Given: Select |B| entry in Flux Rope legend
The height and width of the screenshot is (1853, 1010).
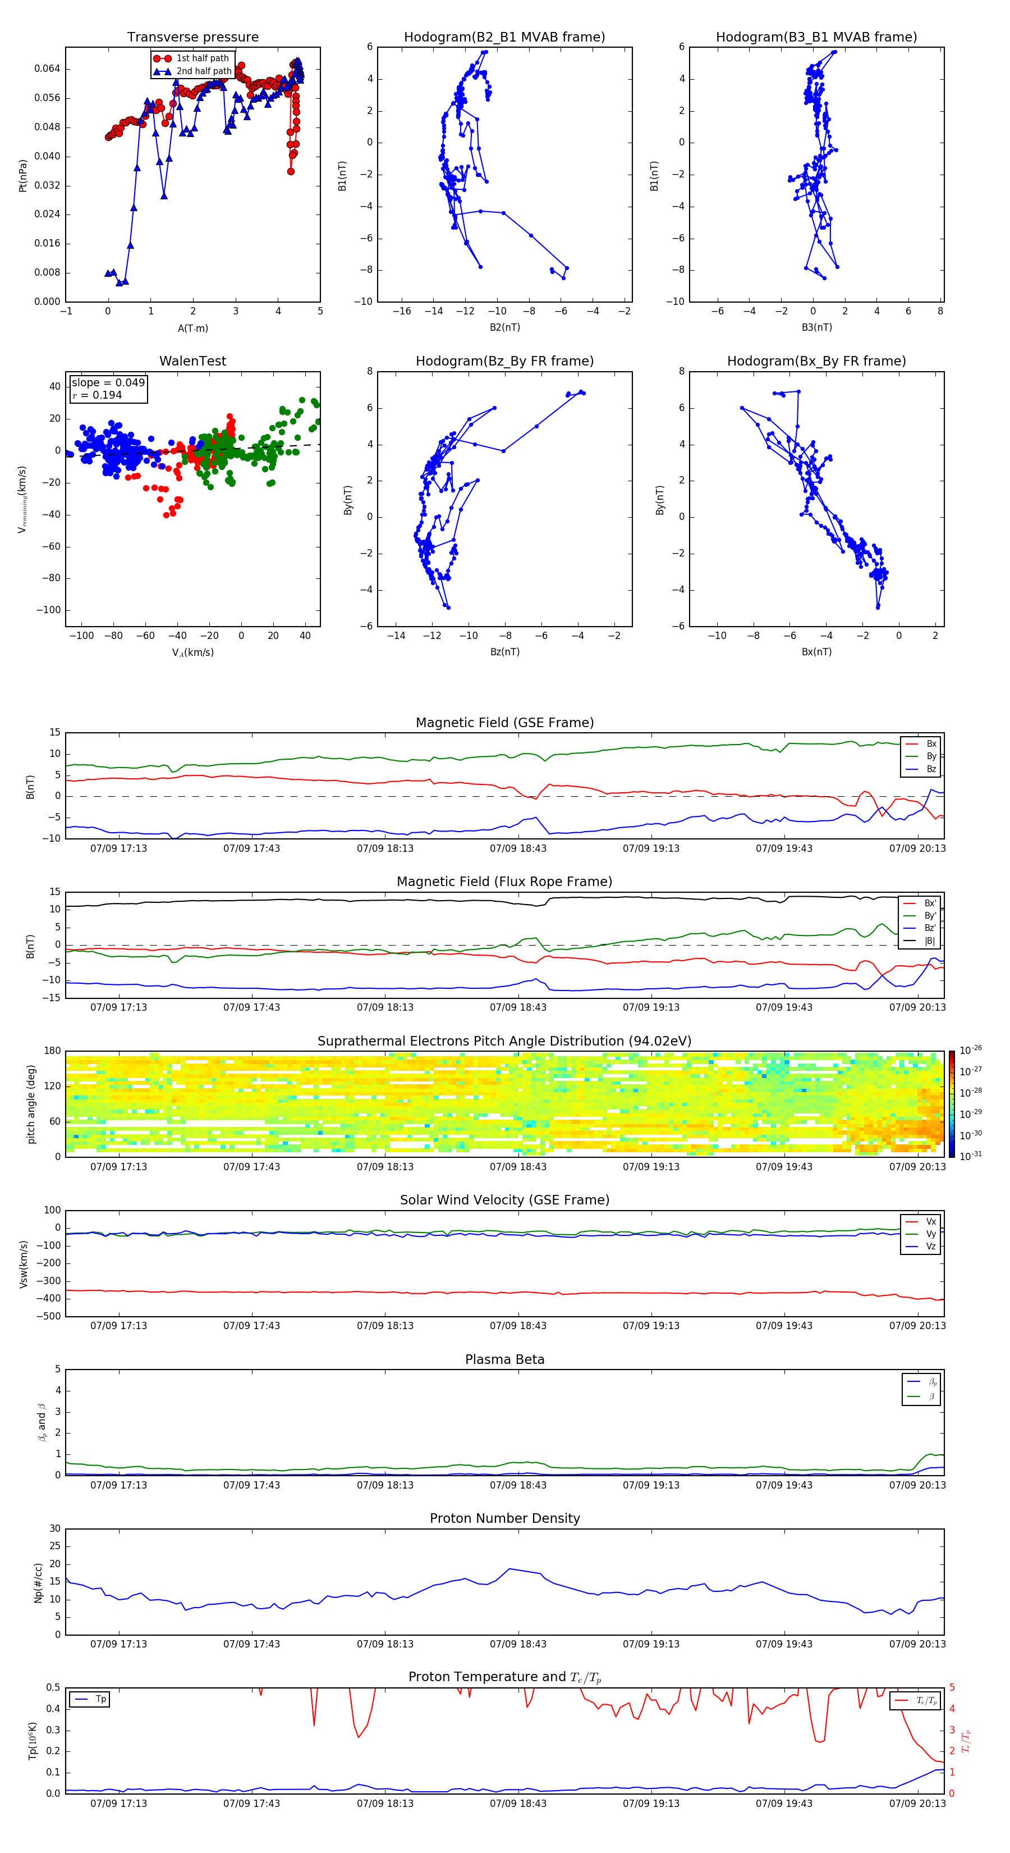Looking at the screenshot, I should 920,942.
